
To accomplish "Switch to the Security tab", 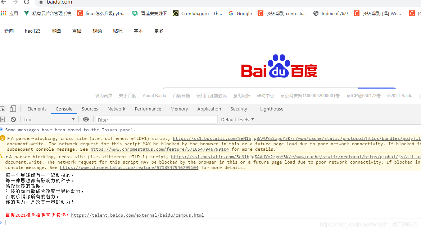I will 239,109.
